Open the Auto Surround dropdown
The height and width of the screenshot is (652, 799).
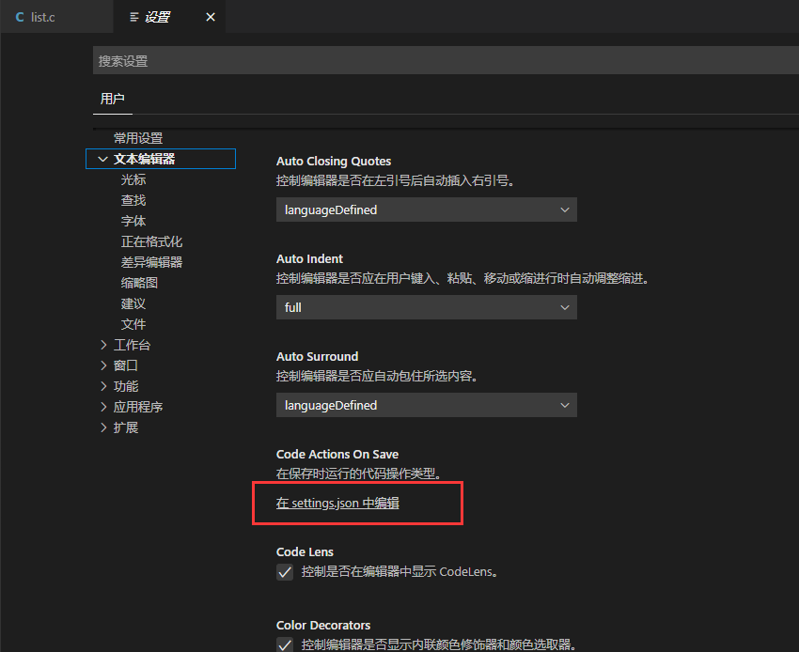point(426,405)
